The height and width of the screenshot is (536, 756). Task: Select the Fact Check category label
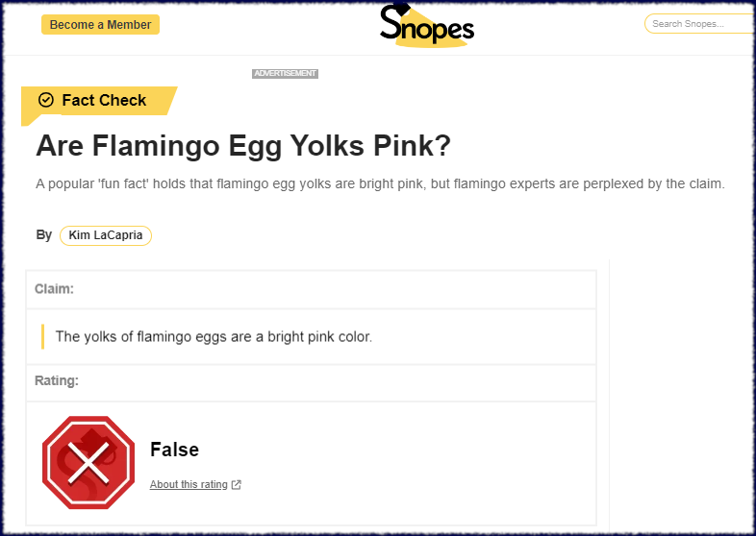click(x=104, y=100)
